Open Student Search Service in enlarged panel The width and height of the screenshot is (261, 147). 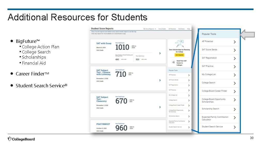(x=212, y=127)
